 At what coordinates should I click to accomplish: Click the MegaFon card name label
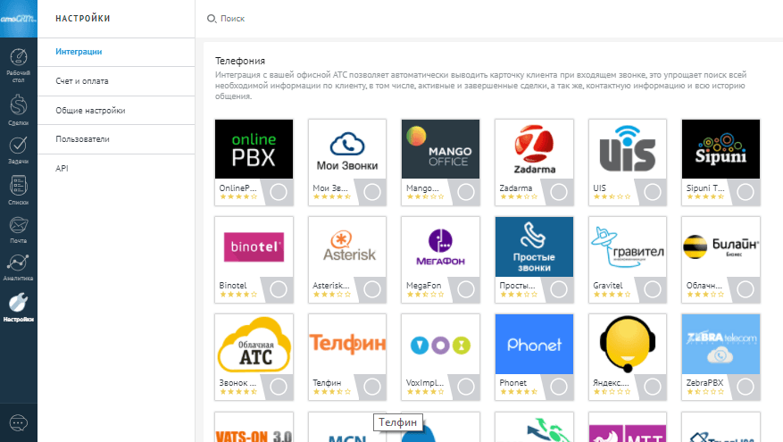pos(423,286)
